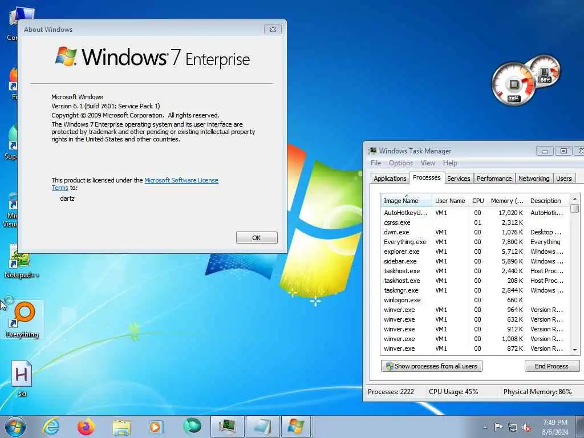Click the CPU meter gadget dial
Screen dimensions: 584x438
point(513,84)
